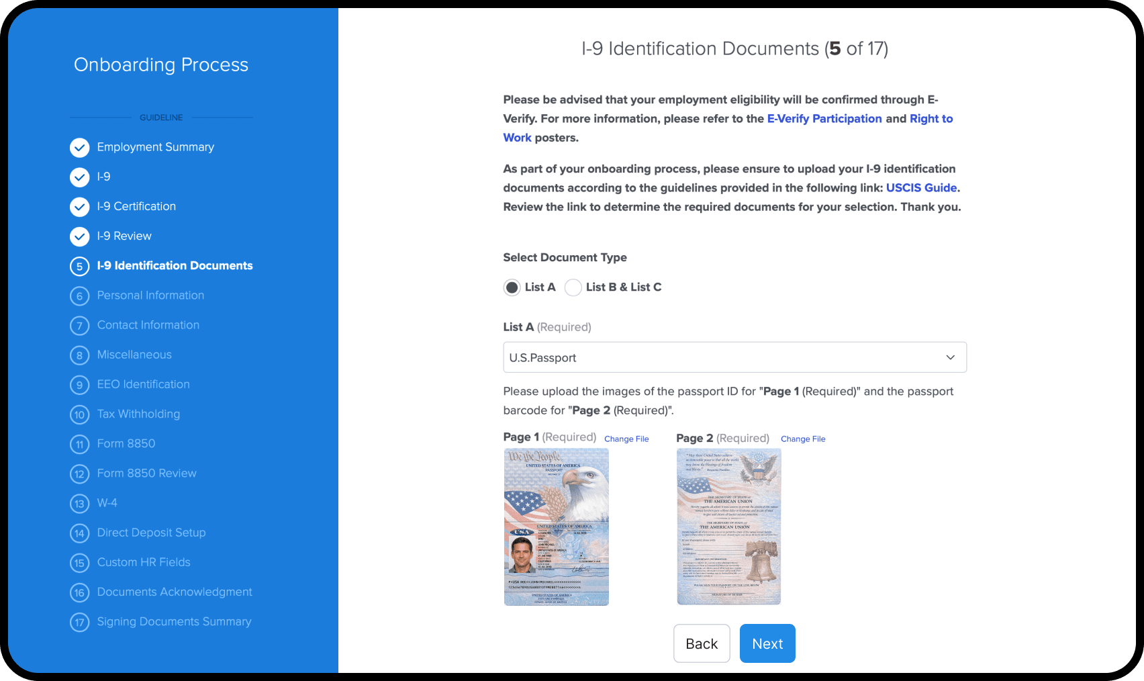
Task: Click the step 13 W-4 circle icon
Action: [79, 503]
